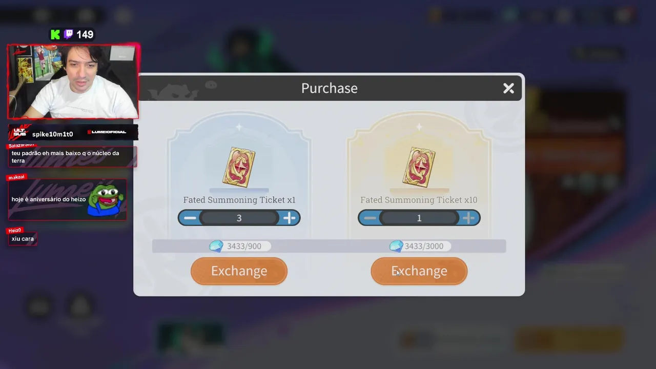Click the gem icon beside 3433/900
This screenshot has width=656, height=369.
coord(216,246)
